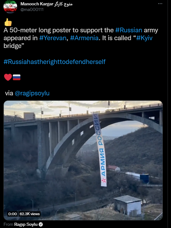The image size is (171, 228).
Task: Click the thumbs up emoji
Action: click(8, 22)
